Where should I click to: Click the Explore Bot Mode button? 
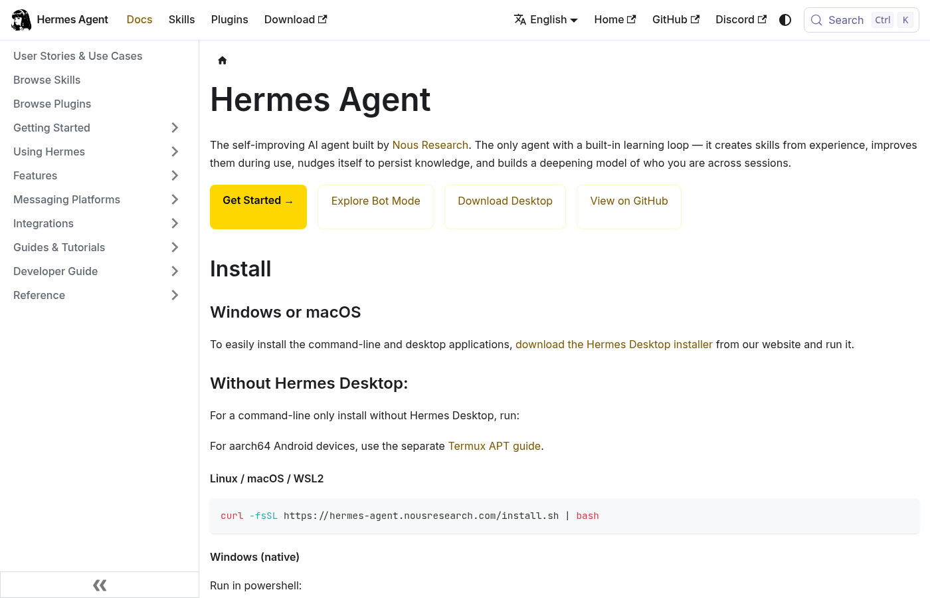point(376,207)
